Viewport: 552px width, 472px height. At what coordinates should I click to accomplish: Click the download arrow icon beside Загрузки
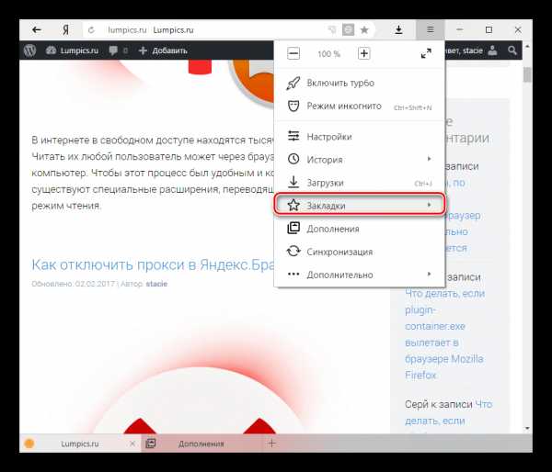293,182
